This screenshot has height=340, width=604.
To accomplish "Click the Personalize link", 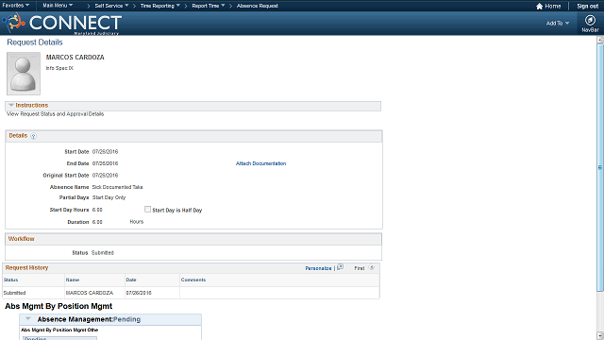I will pos(318,268).
